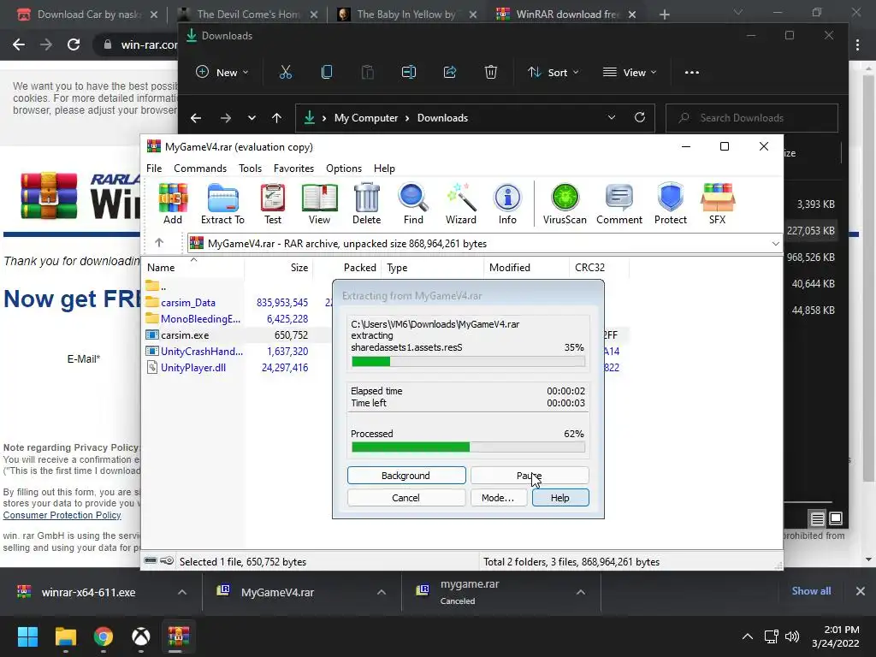Open the Info icon in WinRAR

click(507, 204)
